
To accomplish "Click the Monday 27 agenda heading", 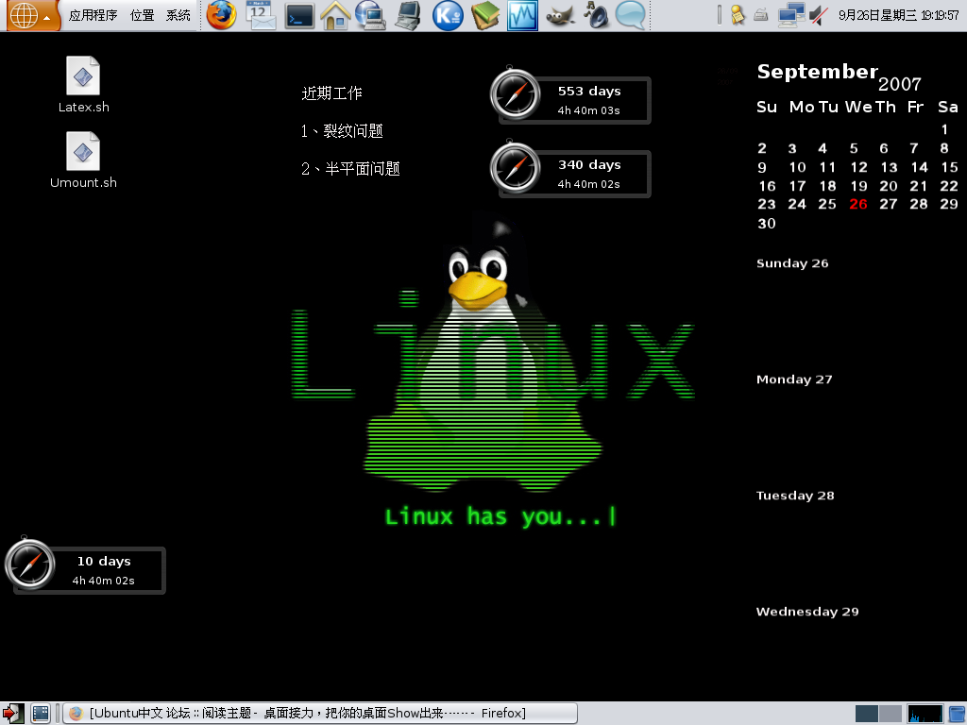I will coord(794,379).
